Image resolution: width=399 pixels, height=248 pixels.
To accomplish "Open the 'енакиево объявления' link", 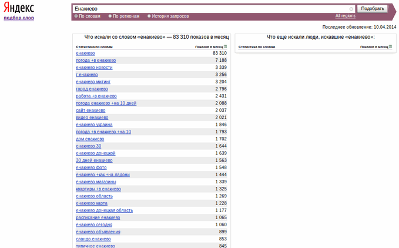I will (98, 232).
